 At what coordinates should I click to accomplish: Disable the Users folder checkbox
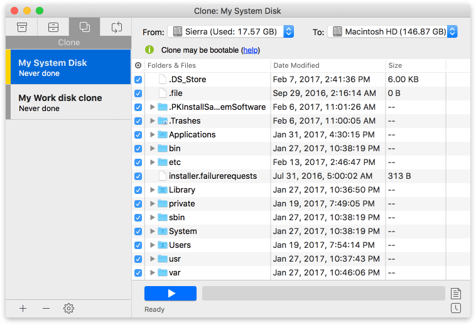(x=138, y=245)
